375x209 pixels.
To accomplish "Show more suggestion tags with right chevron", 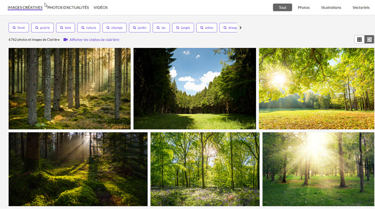I will pos(240,28).
